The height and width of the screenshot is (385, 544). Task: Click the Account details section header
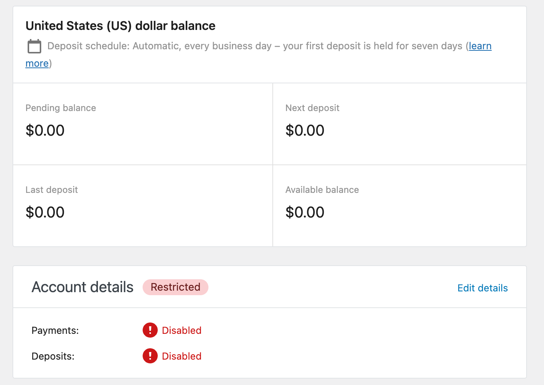point(82,287)
